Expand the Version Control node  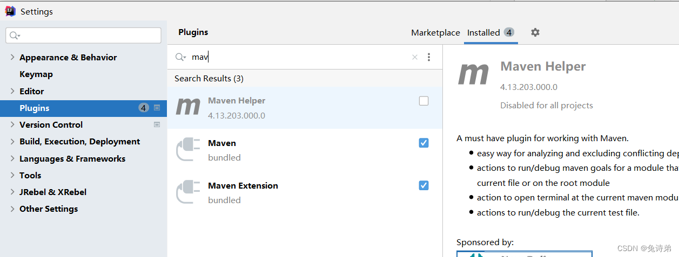(12, 124)
